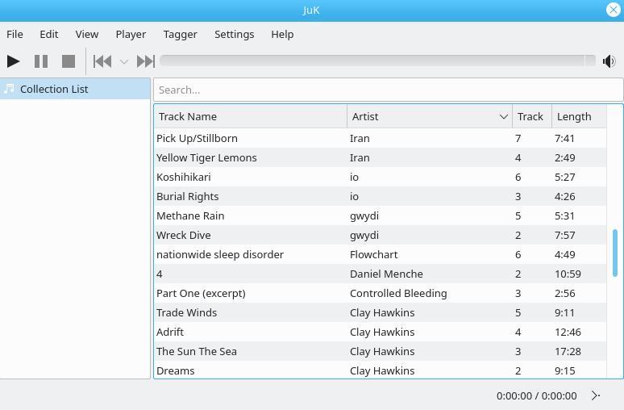Image resolution: width=624 pixels, height=410 pixels.
Task: Select Collection List in the sidebar
Action: coord(75,89)
